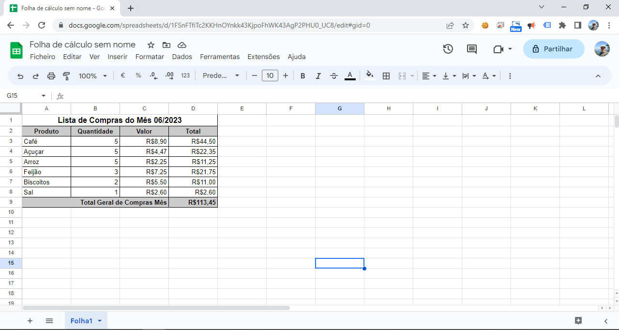Select the Paint format roller tool

tap(67, 76)
